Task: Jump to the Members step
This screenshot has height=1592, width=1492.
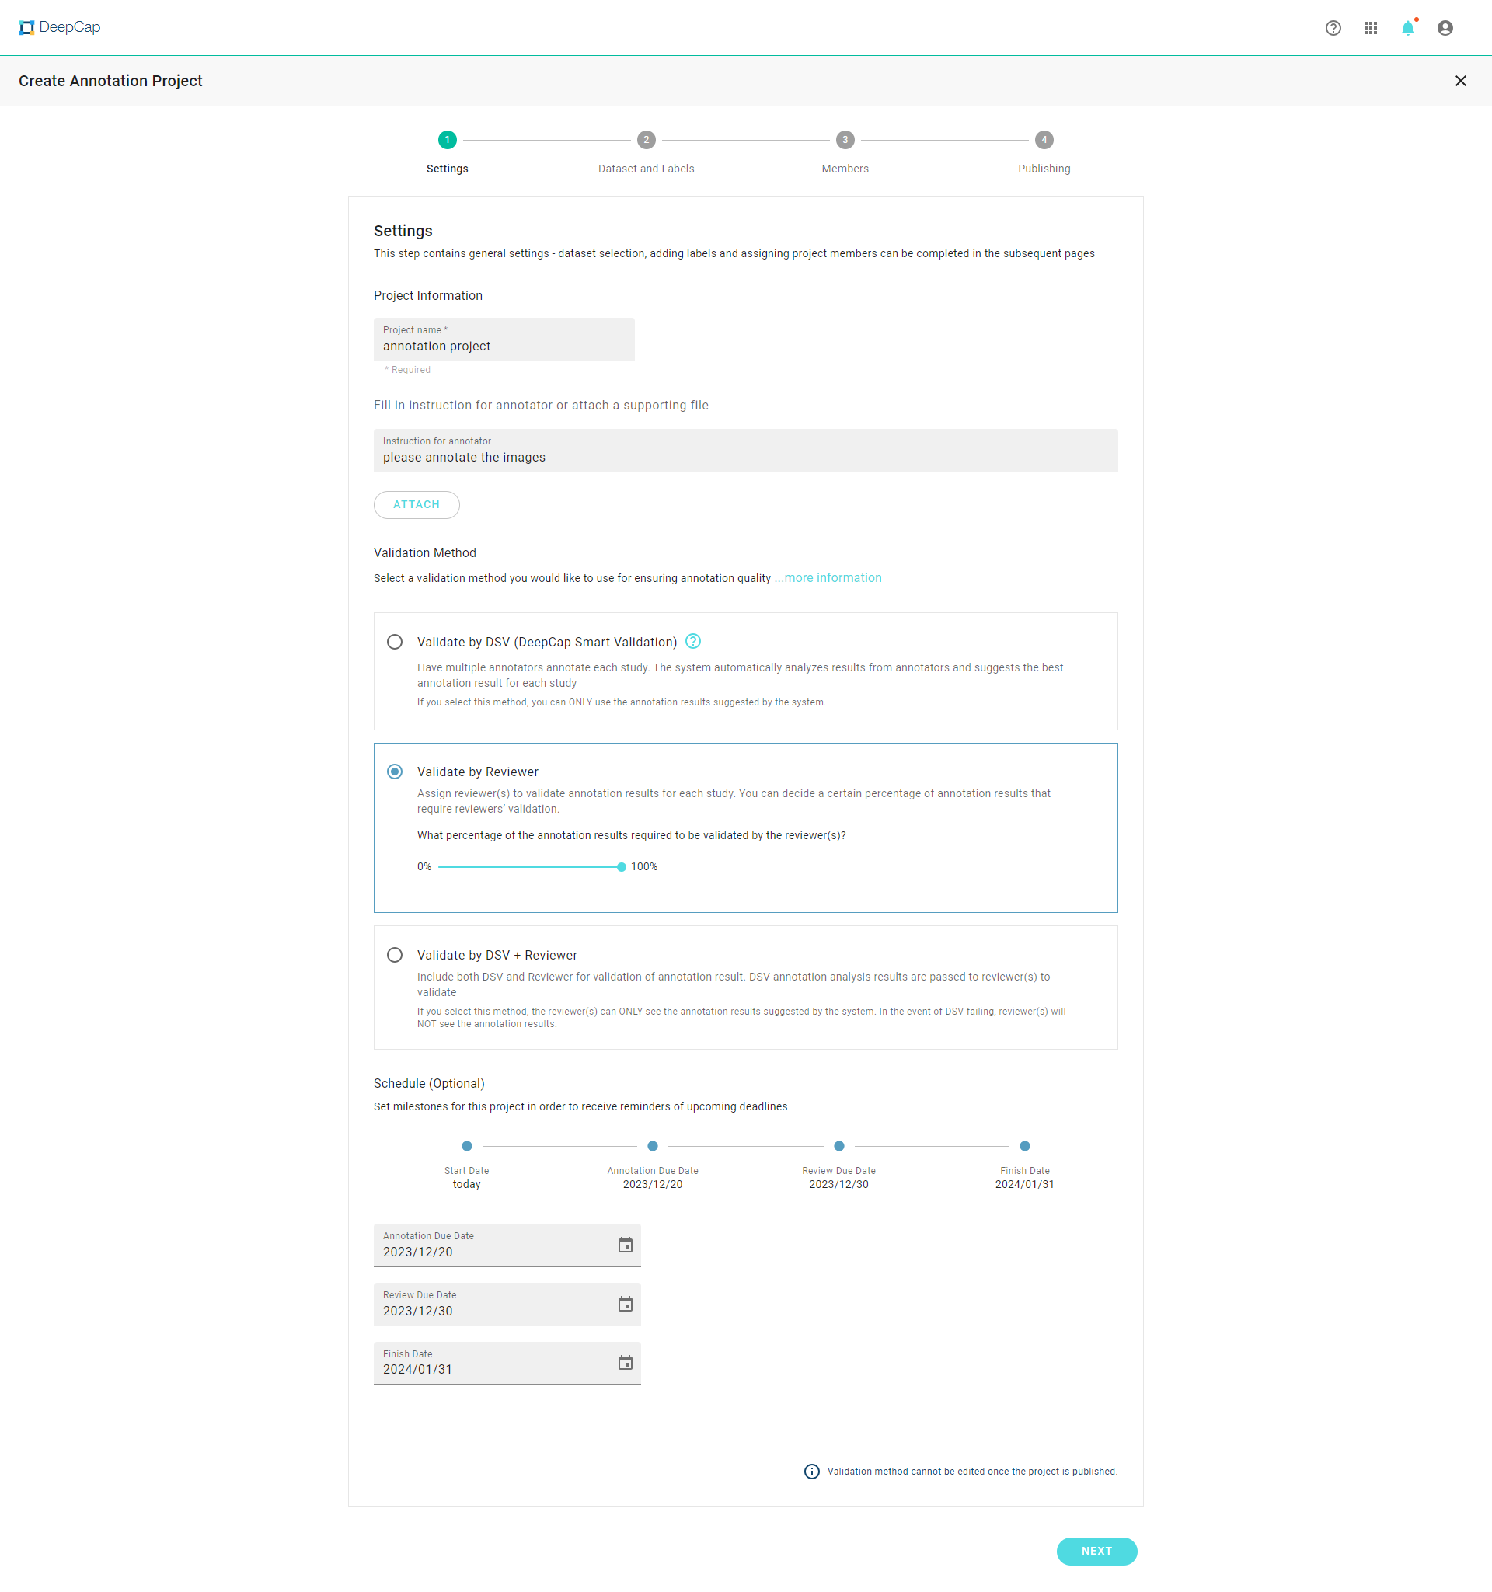Action: point(845,140)
